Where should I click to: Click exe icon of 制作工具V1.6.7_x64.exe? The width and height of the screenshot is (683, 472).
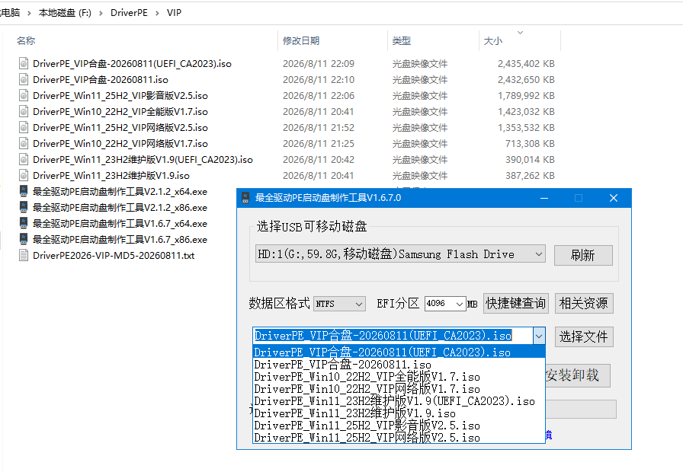pos(24,224)
